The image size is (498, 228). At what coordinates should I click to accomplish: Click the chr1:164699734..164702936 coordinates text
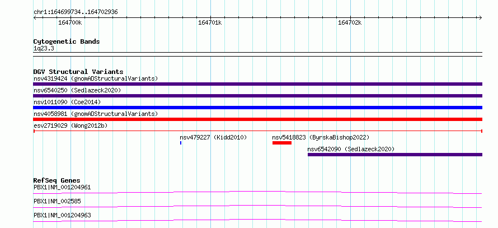pyautogui.click(x=76, y=12)
